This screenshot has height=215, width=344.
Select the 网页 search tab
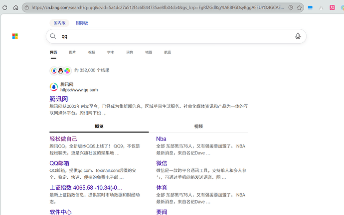(x=53, y=52)
